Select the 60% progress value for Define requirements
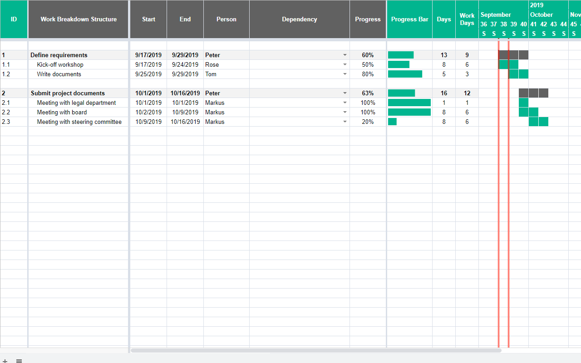The width and height of the screenshot is (581, 363). 368,55
